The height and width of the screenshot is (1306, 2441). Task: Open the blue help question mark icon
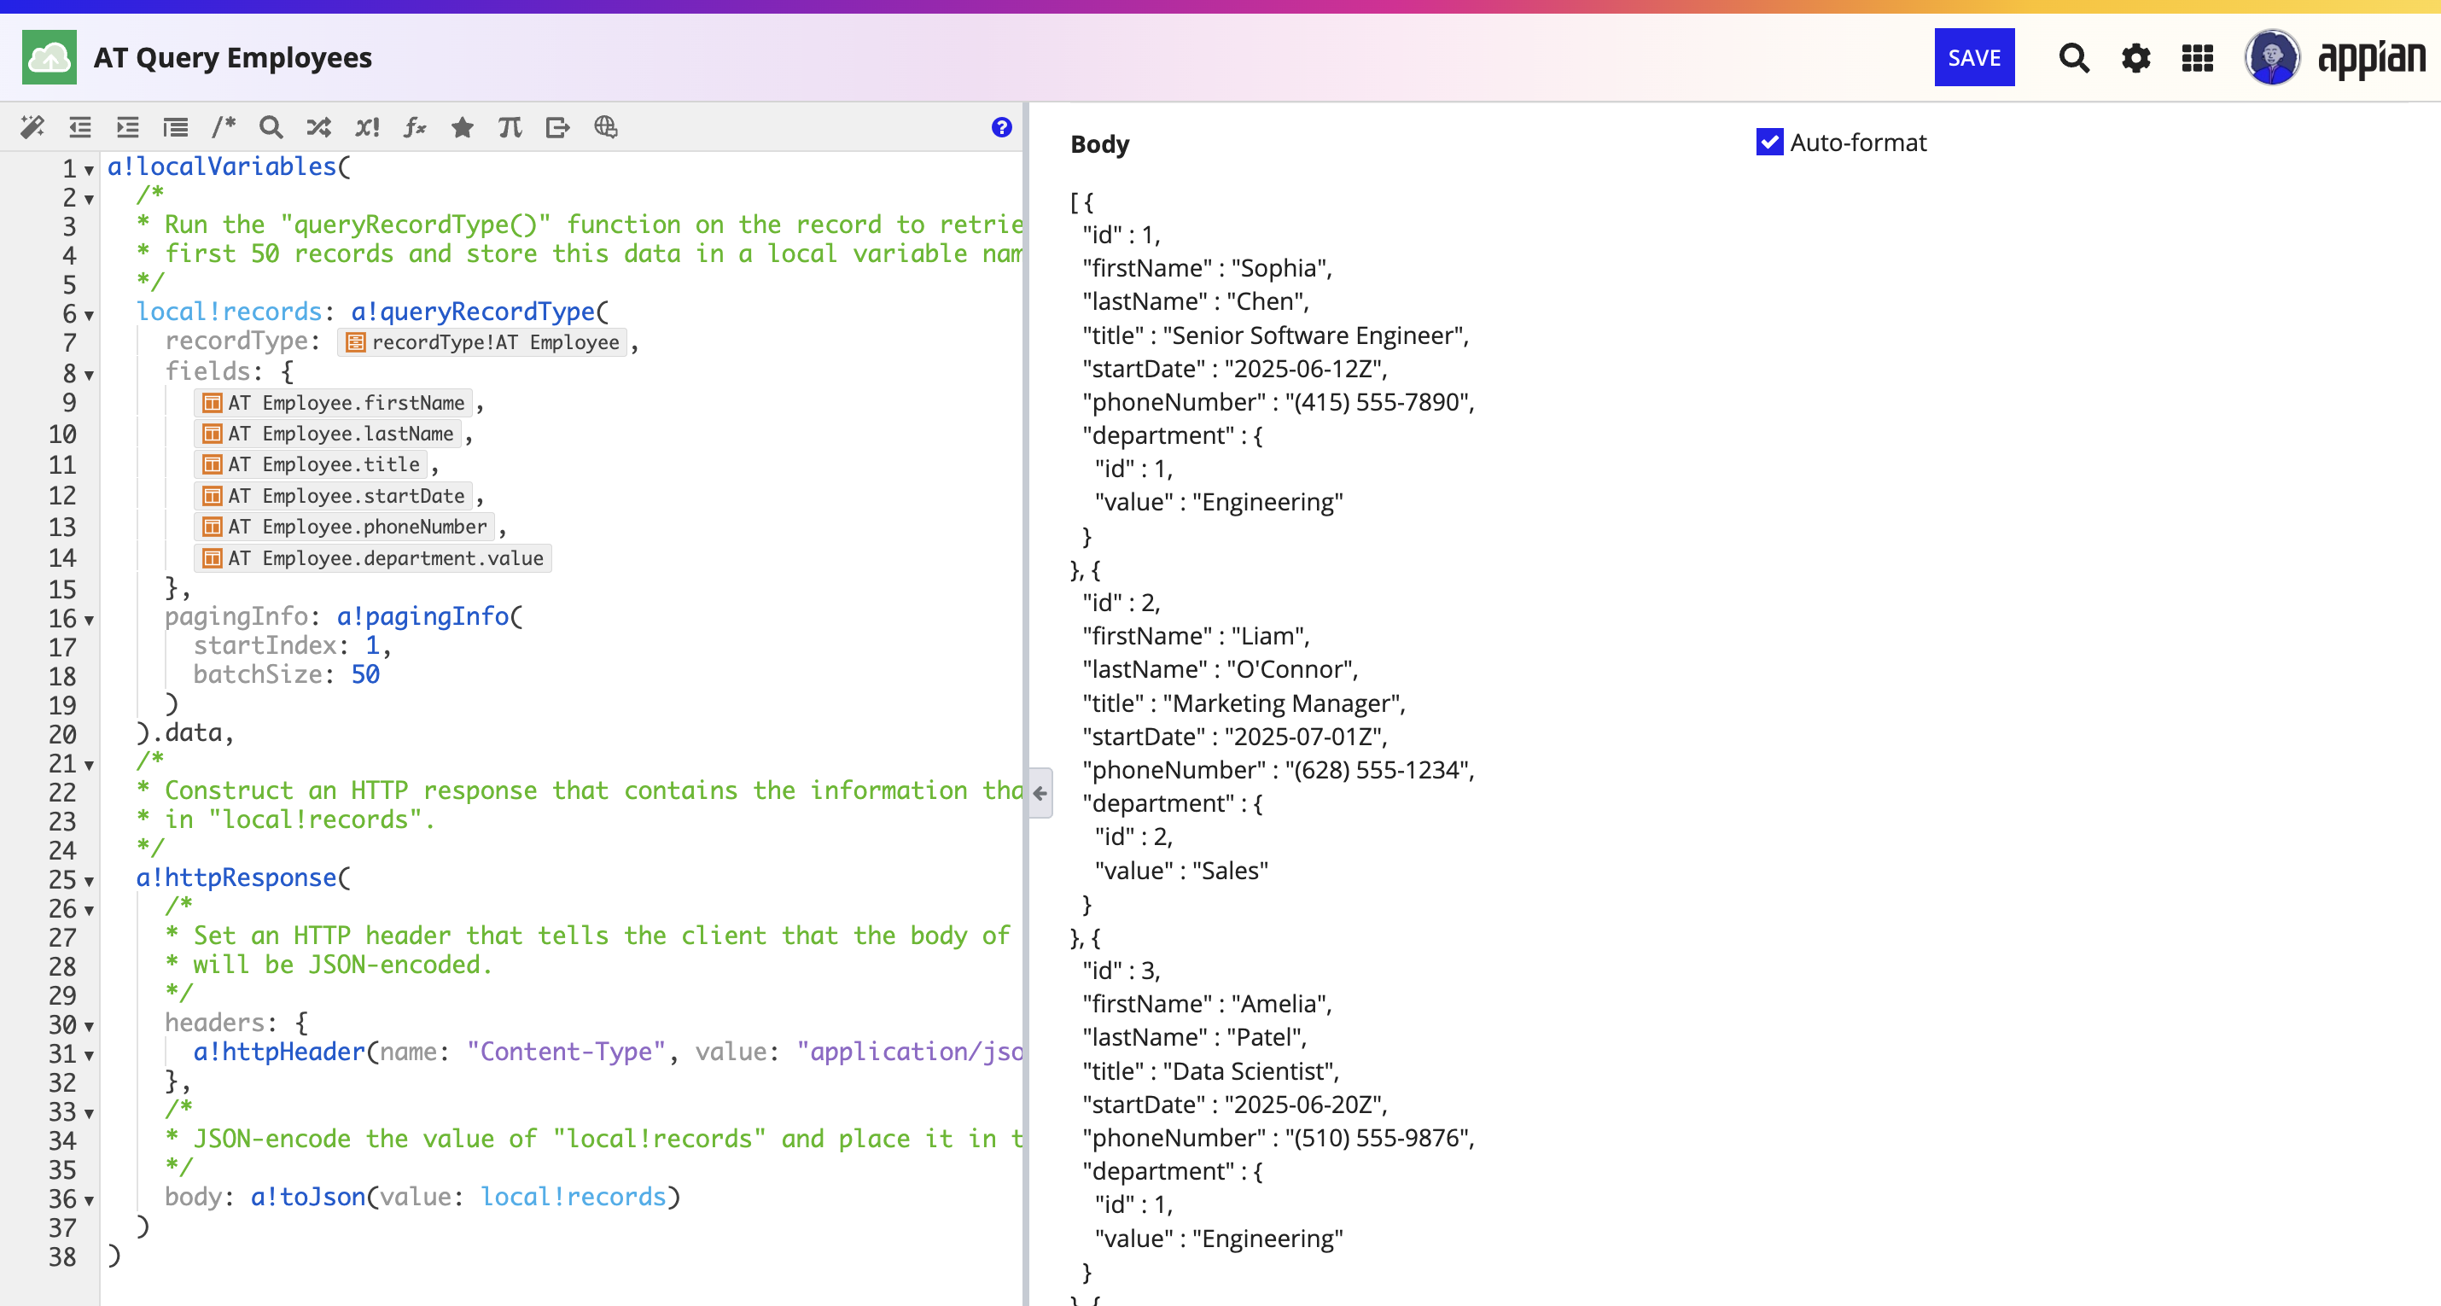tap(1002, 127)
